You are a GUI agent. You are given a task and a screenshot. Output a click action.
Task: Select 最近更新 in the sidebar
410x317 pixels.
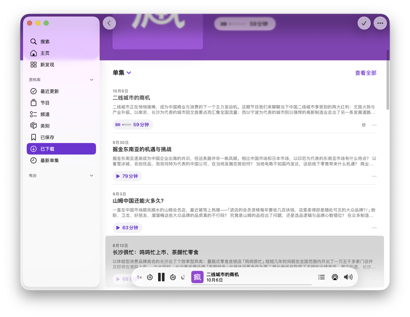click(49, 91)
